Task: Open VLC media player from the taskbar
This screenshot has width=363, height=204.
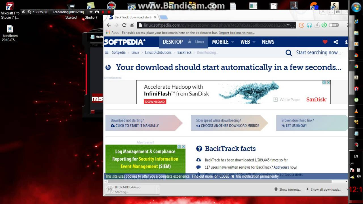Action: [x=356, y=111]
